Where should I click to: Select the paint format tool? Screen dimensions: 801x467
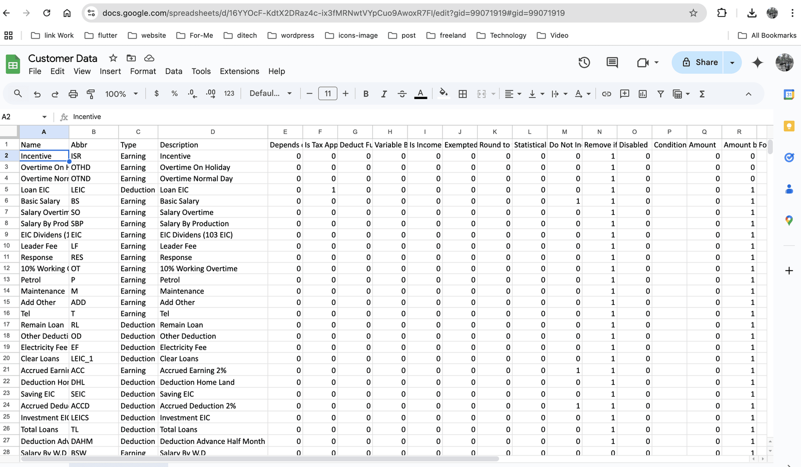click(x=91, y=94)
